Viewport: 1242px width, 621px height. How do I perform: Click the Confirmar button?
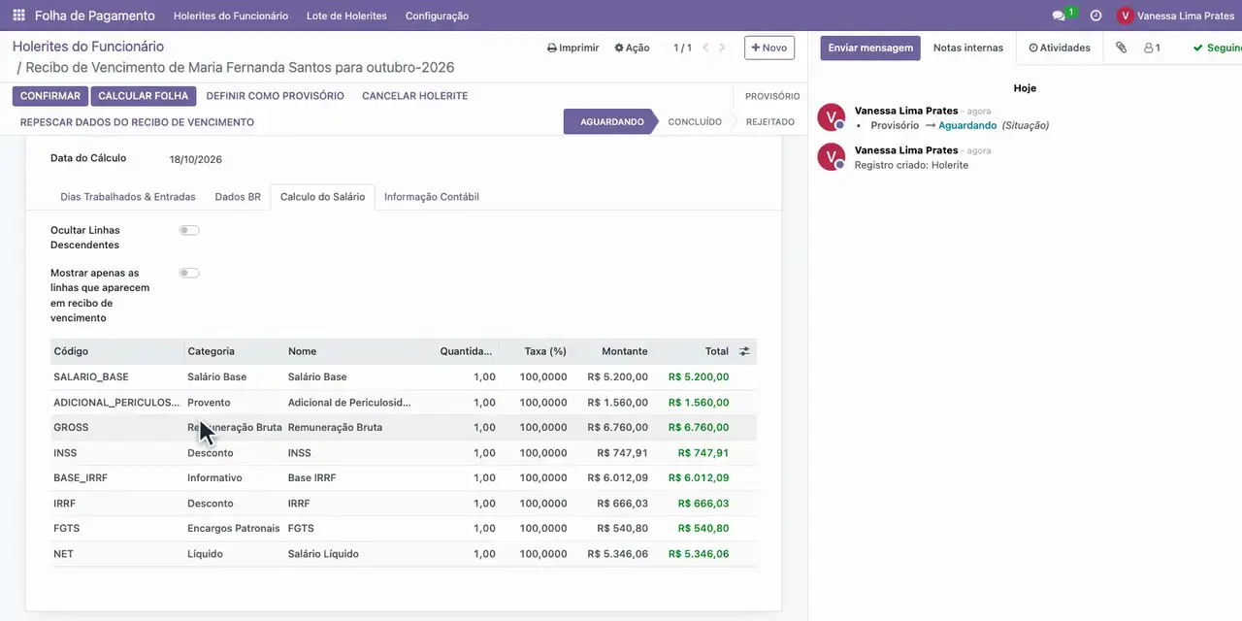(50, 96)
